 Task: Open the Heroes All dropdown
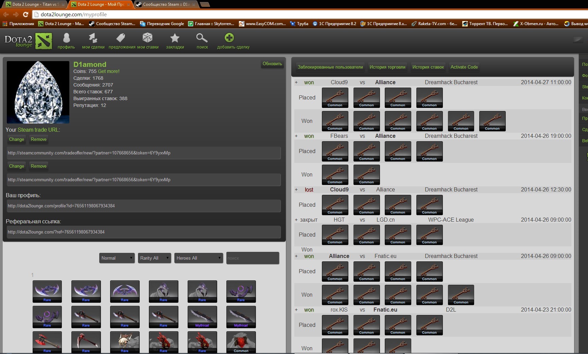pos(198,258)
